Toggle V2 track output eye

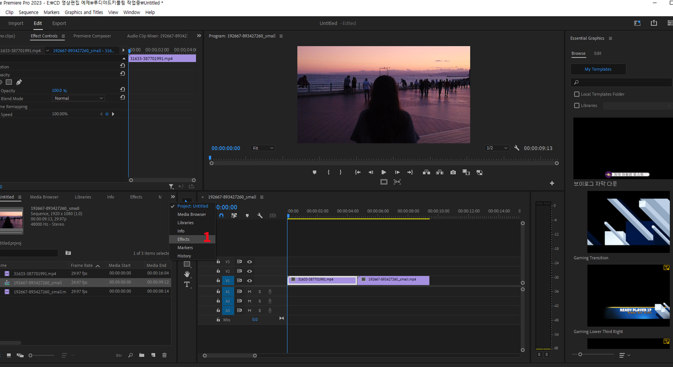(x=249, y=271)
